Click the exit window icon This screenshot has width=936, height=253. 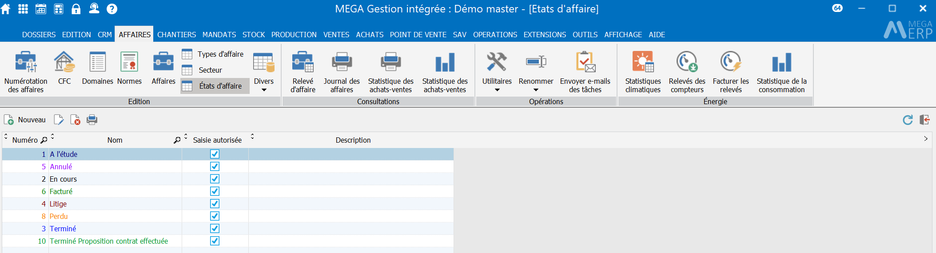point(924,120)
